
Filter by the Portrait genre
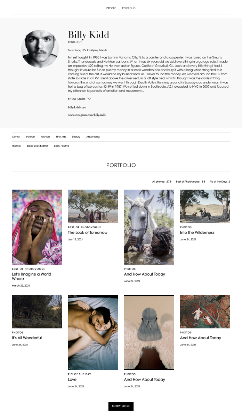30,137
